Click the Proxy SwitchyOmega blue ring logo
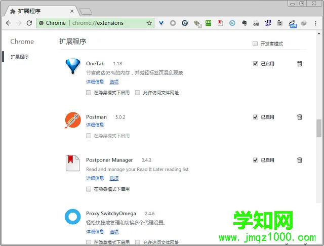Screen dimensions: 324x246 [x=73, y=217]
